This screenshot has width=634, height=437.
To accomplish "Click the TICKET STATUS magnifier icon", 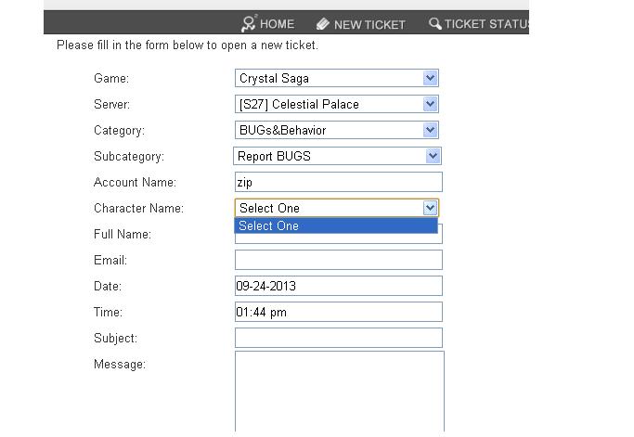I will 434,23.
